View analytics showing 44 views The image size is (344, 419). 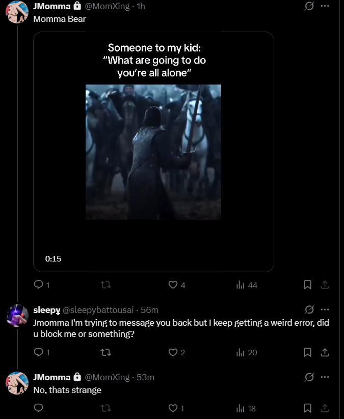tap(247, 285)
